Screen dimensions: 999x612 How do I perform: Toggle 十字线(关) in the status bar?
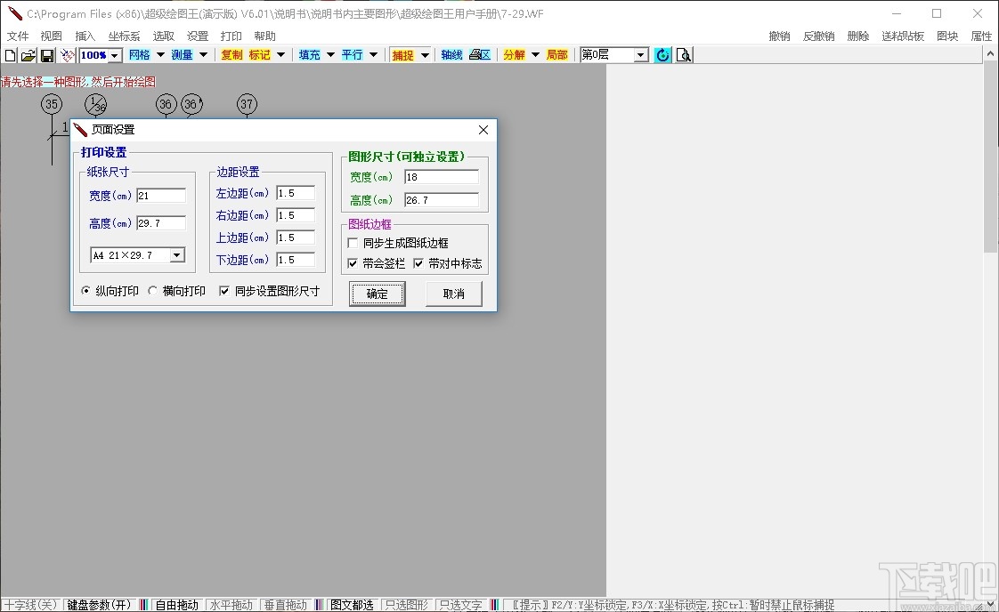pos(31,605)
